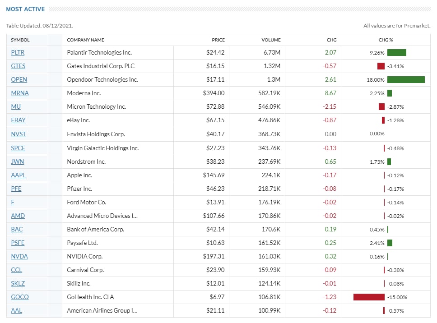437x323 pixels.
Task: Click the CHG column header
Action: tap(332, 40)
